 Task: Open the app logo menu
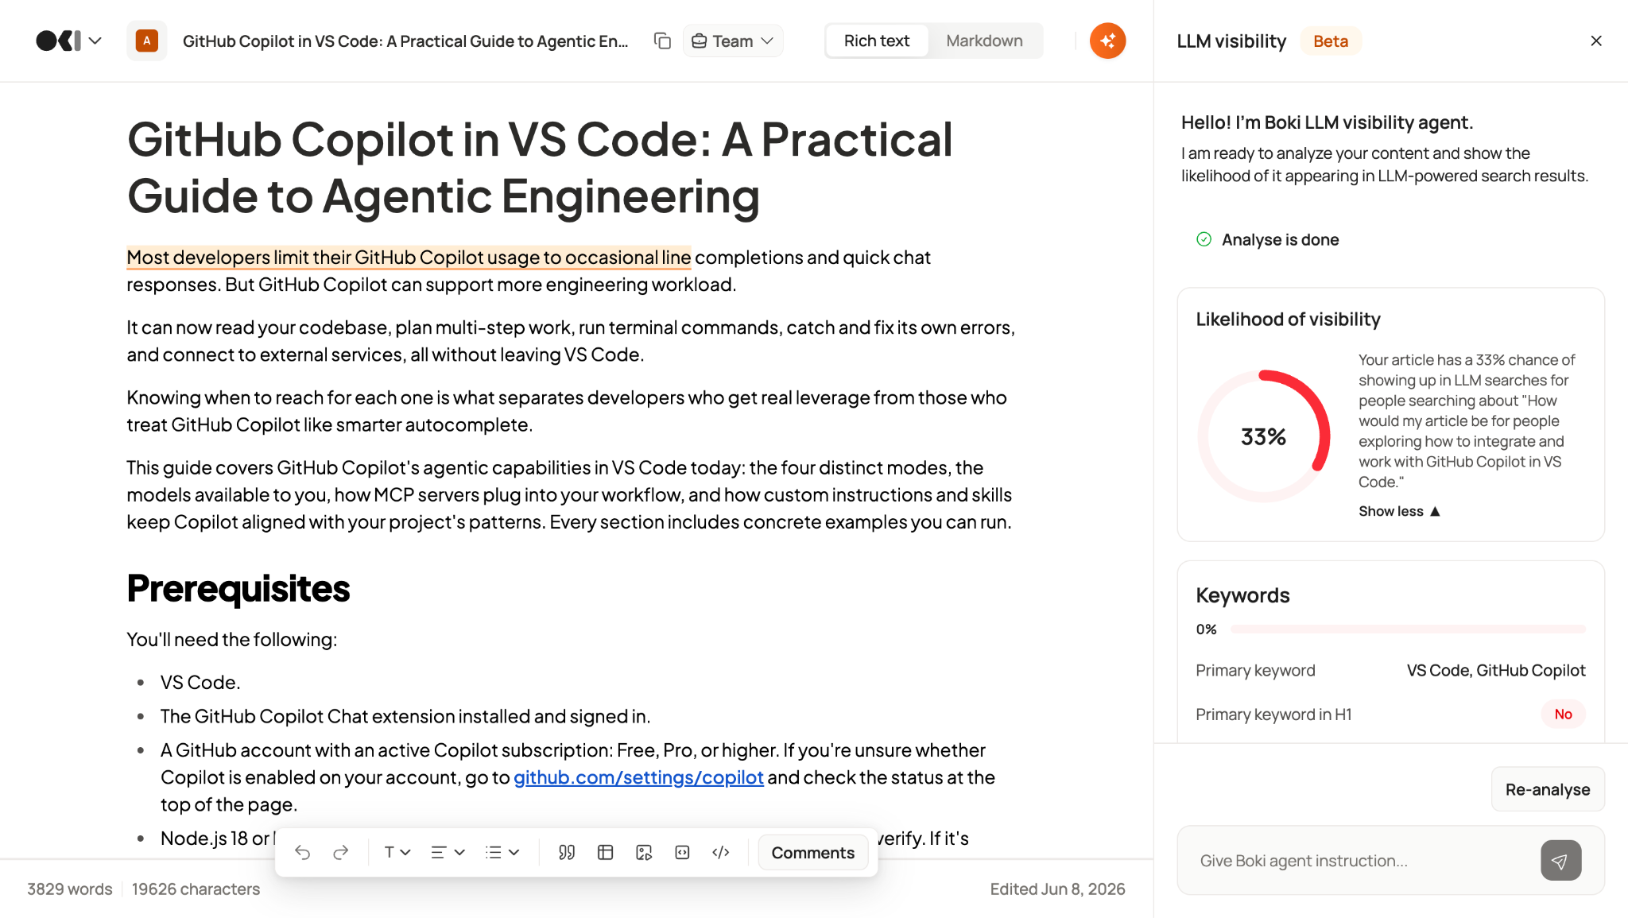[x=68, y=41]
